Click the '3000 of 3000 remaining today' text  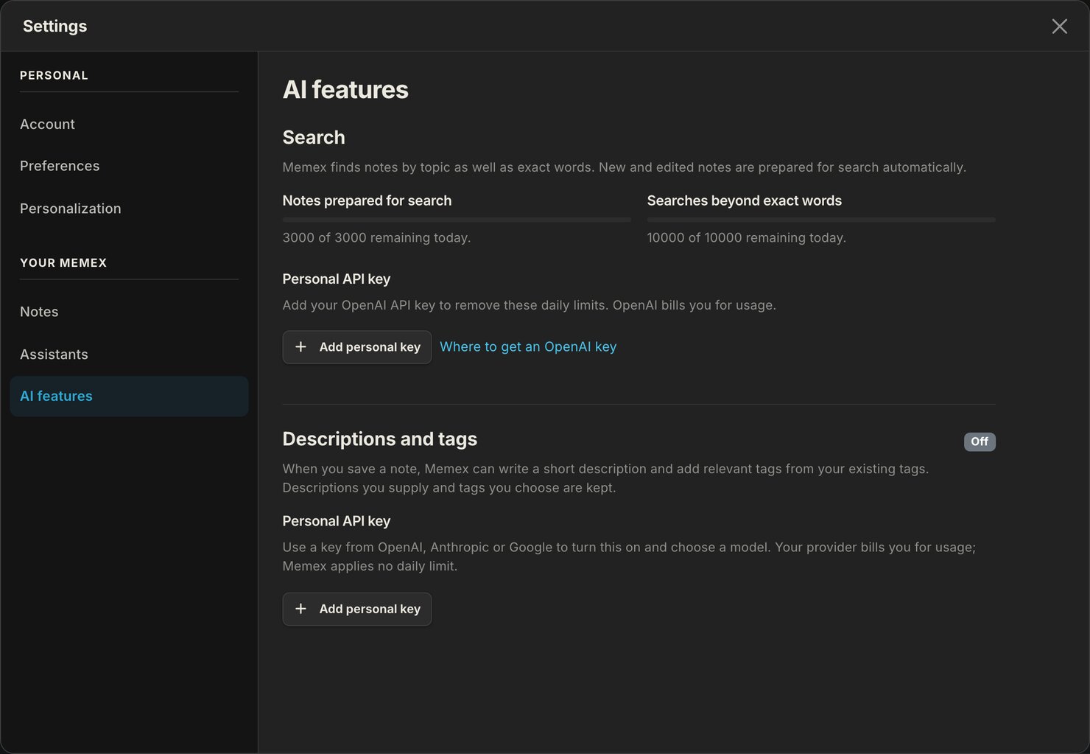tap(376, 238)
